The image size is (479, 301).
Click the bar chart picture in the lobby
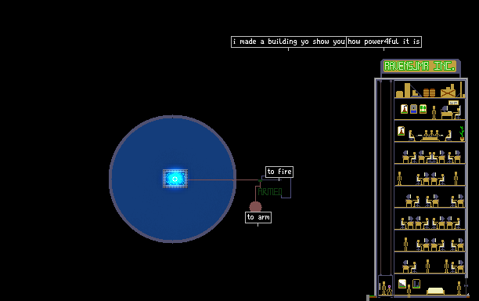416,284
